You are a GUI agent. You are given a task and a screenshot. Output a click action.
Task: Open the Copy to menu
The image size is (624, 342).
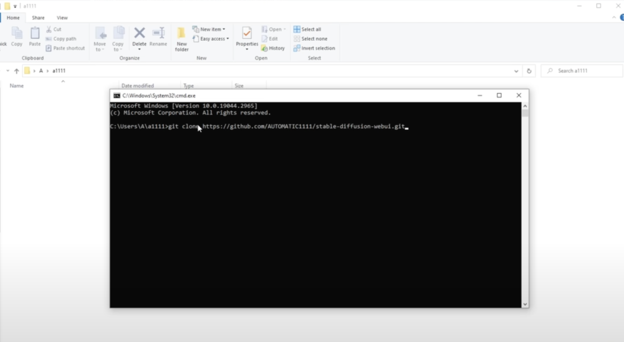(118, 38)
